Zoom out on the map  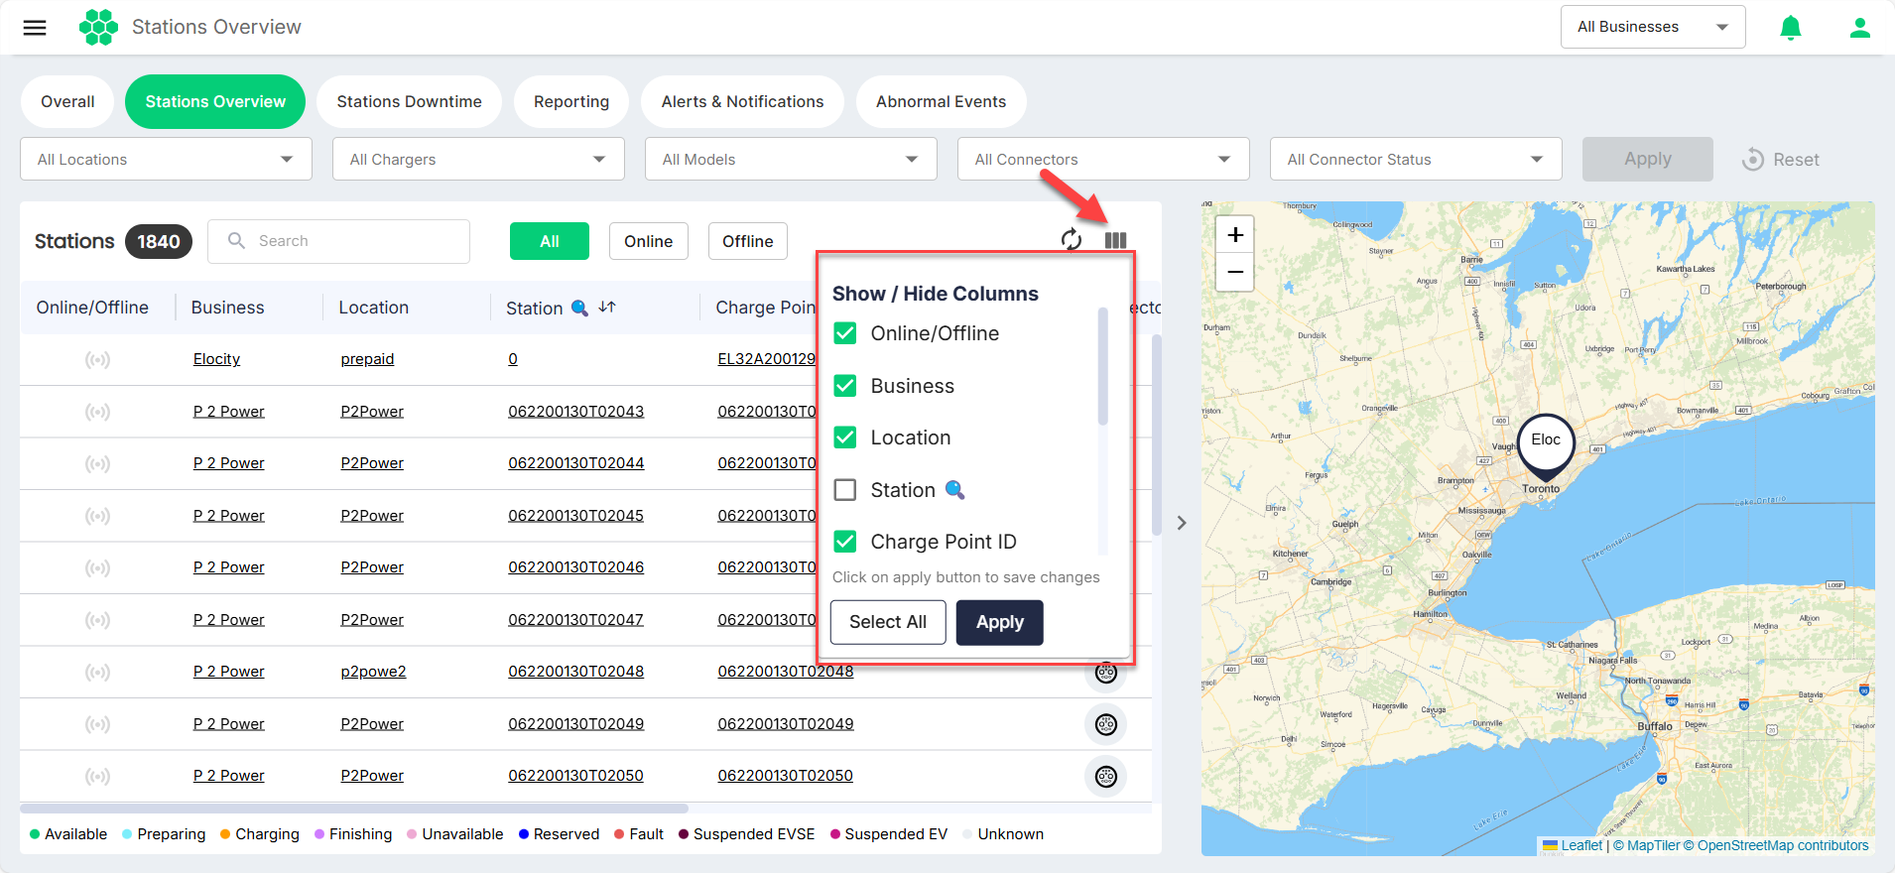click(1235, 272)
